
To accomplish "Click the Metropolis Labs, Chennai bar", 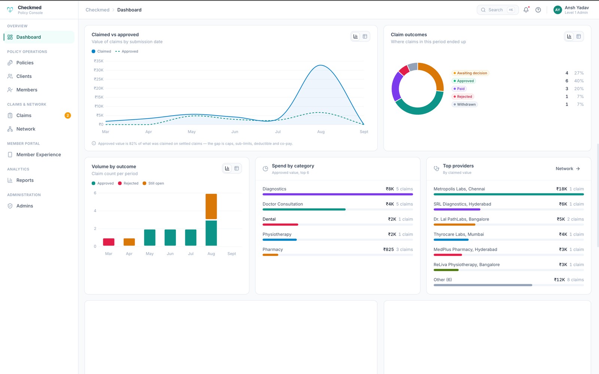I will (509, 194).
